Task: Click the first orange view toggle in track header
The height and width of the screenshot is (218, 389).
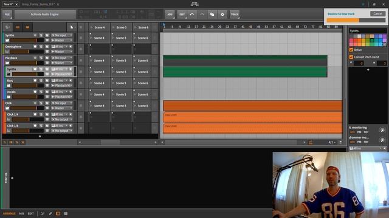Action: [x=18, y=27]
